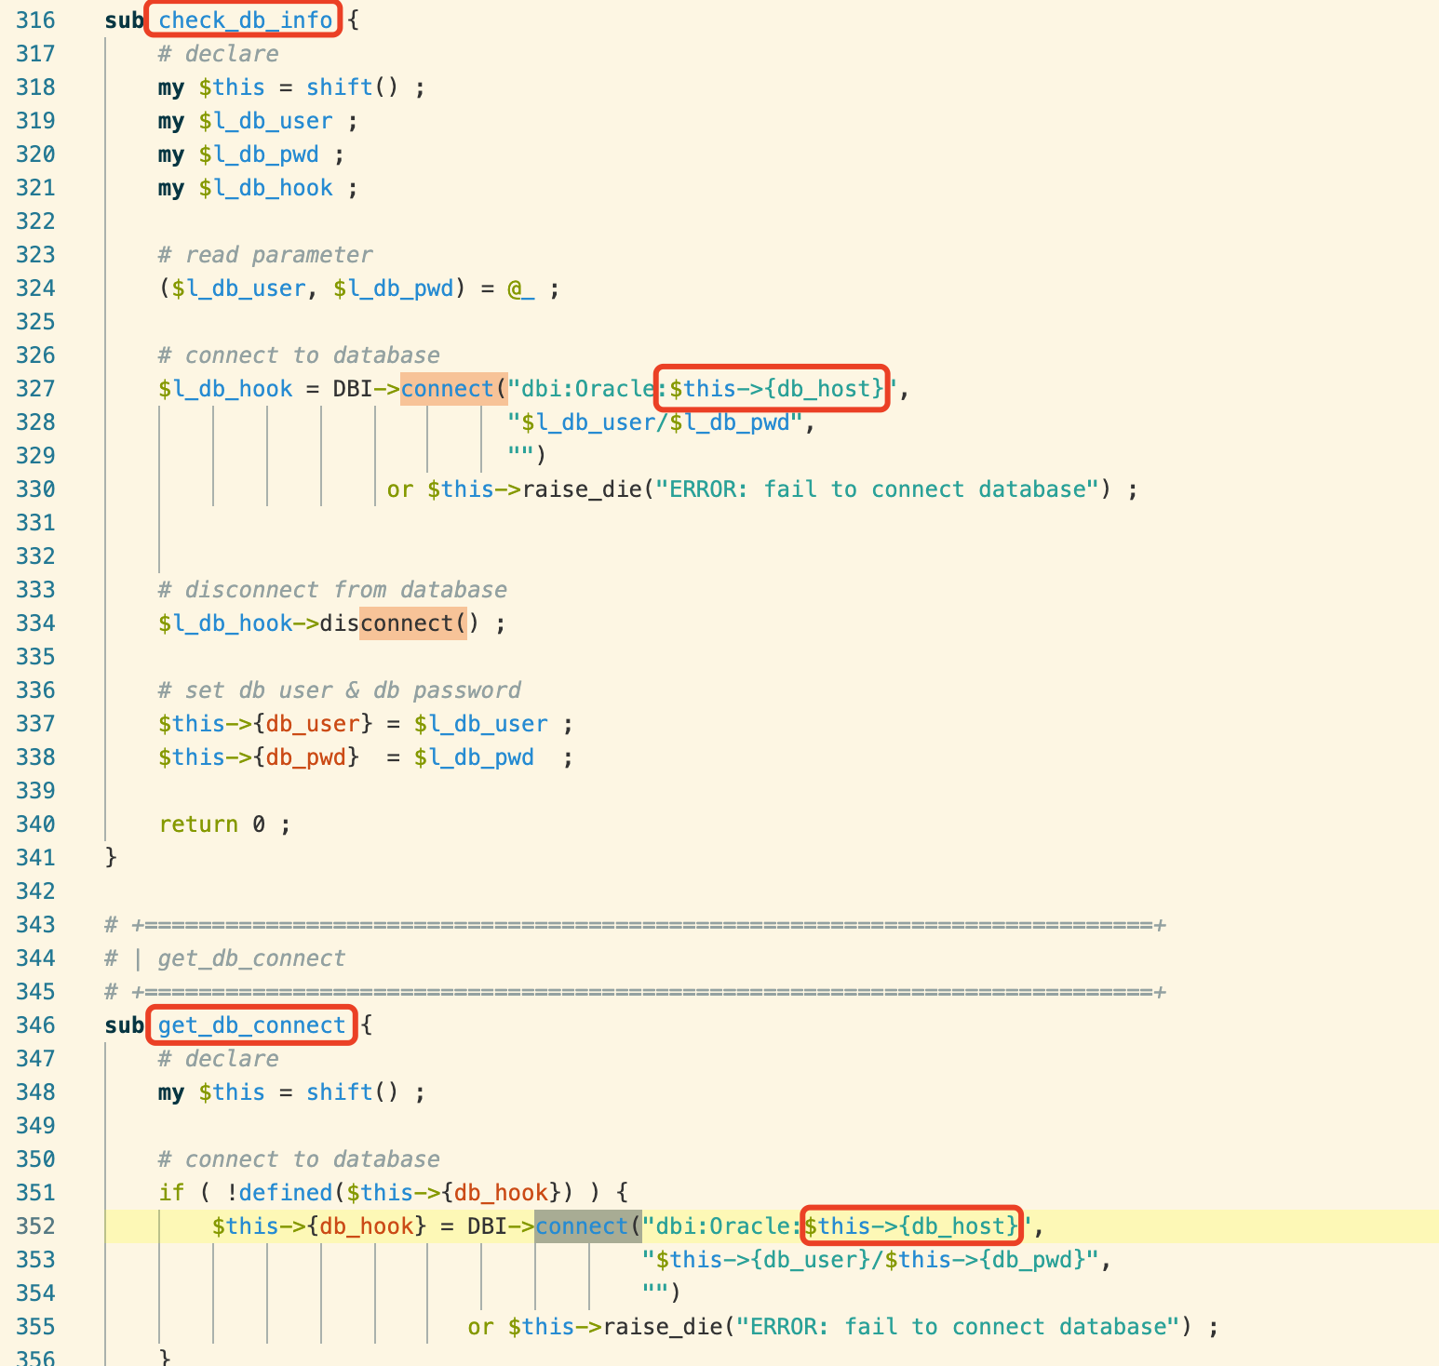Click line number 352 in the gutter
The width and height of the screenshot is (1439, 1366).
35,1226
